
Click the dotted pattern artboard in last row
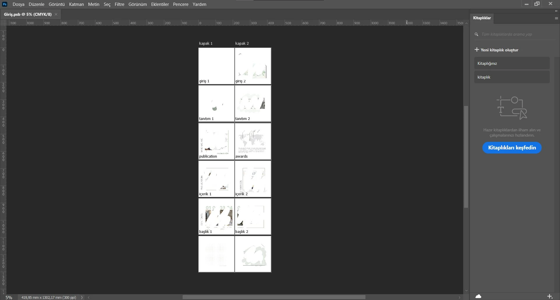click(216, 254)
